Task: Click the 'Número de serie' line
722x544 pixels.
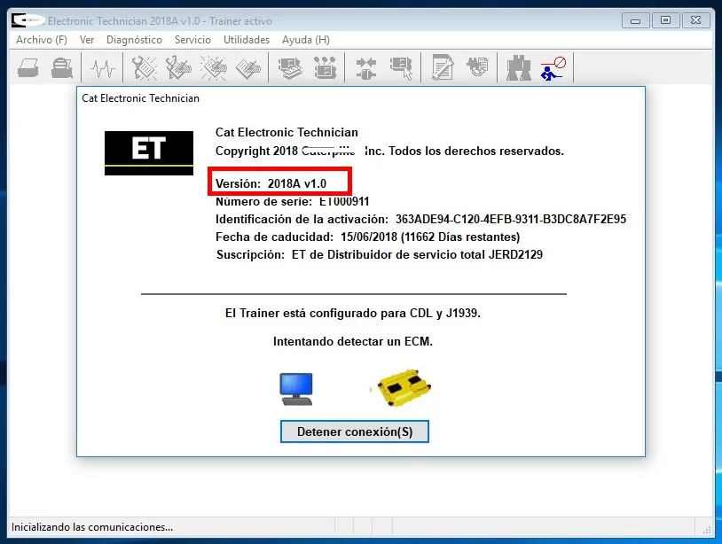Action: 293,201
